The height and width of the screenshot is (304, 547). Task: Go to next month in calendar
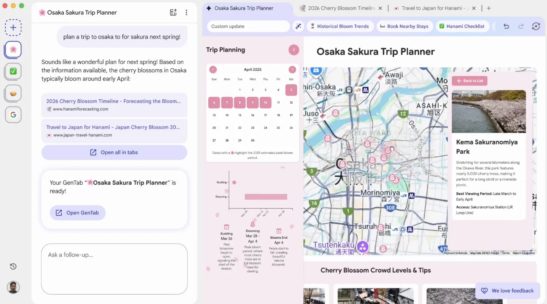[x=292, y=70]
